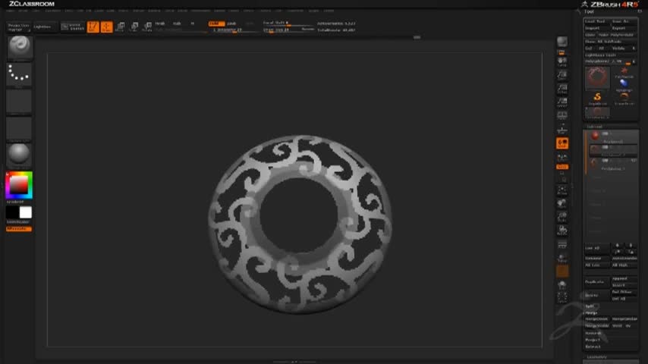Click the Scale view icon in right shelf

point(562,218)
